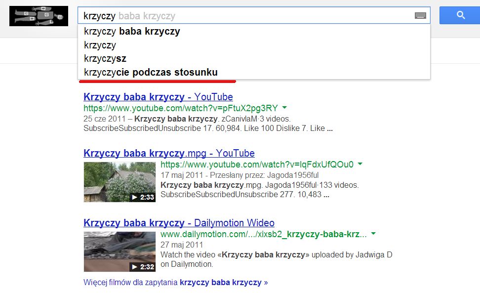Play the 2:32 Dailymotion video thumbnail
The image size is (480, 293).
point(120,251)
